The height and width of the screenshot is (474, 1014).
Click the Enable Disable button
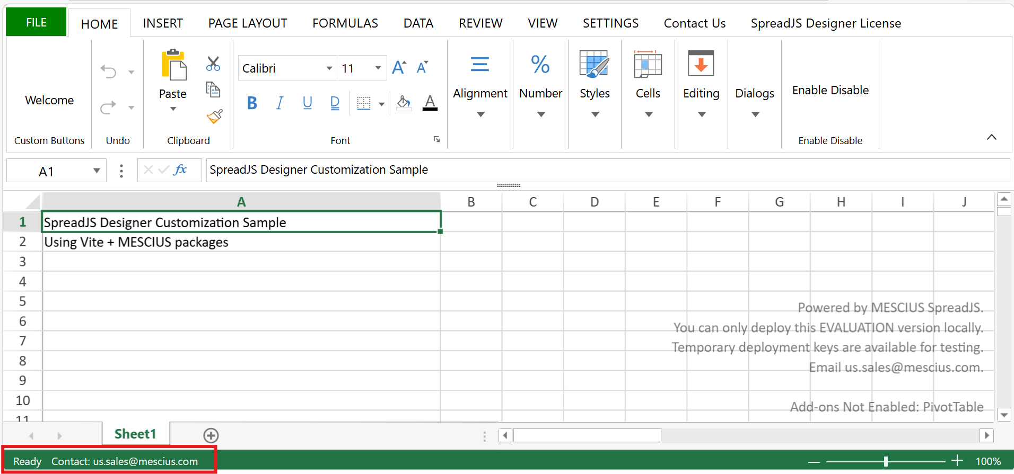831,90
